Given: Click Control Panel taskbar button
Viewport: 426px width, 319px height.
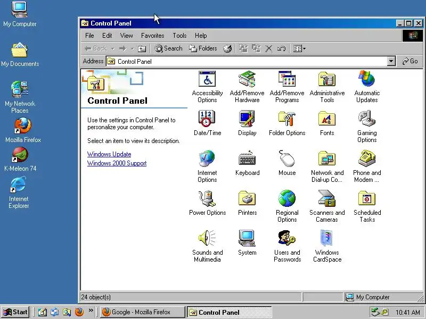Looking at the screenshot, I should (230, 312).
